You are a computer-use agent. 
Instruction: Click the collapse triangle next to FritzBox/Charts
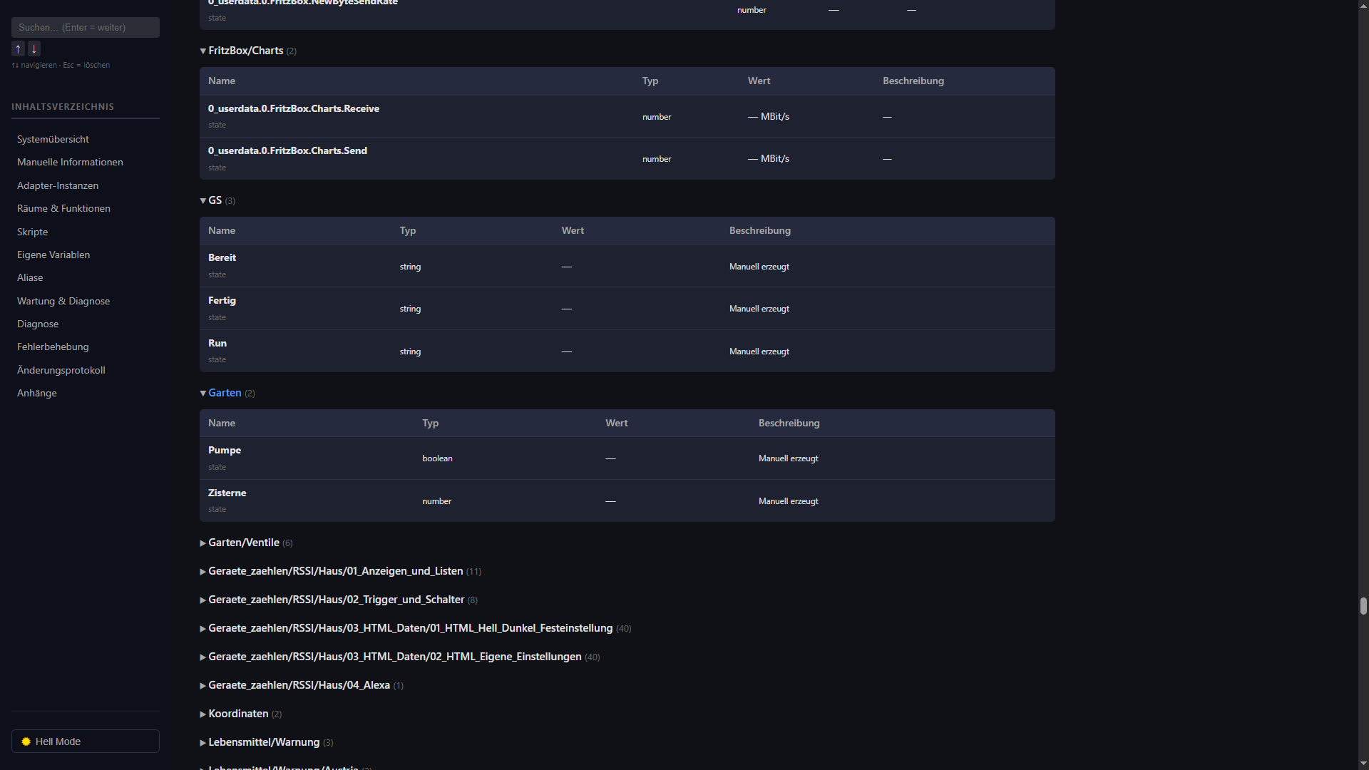(x=202, y=51)
